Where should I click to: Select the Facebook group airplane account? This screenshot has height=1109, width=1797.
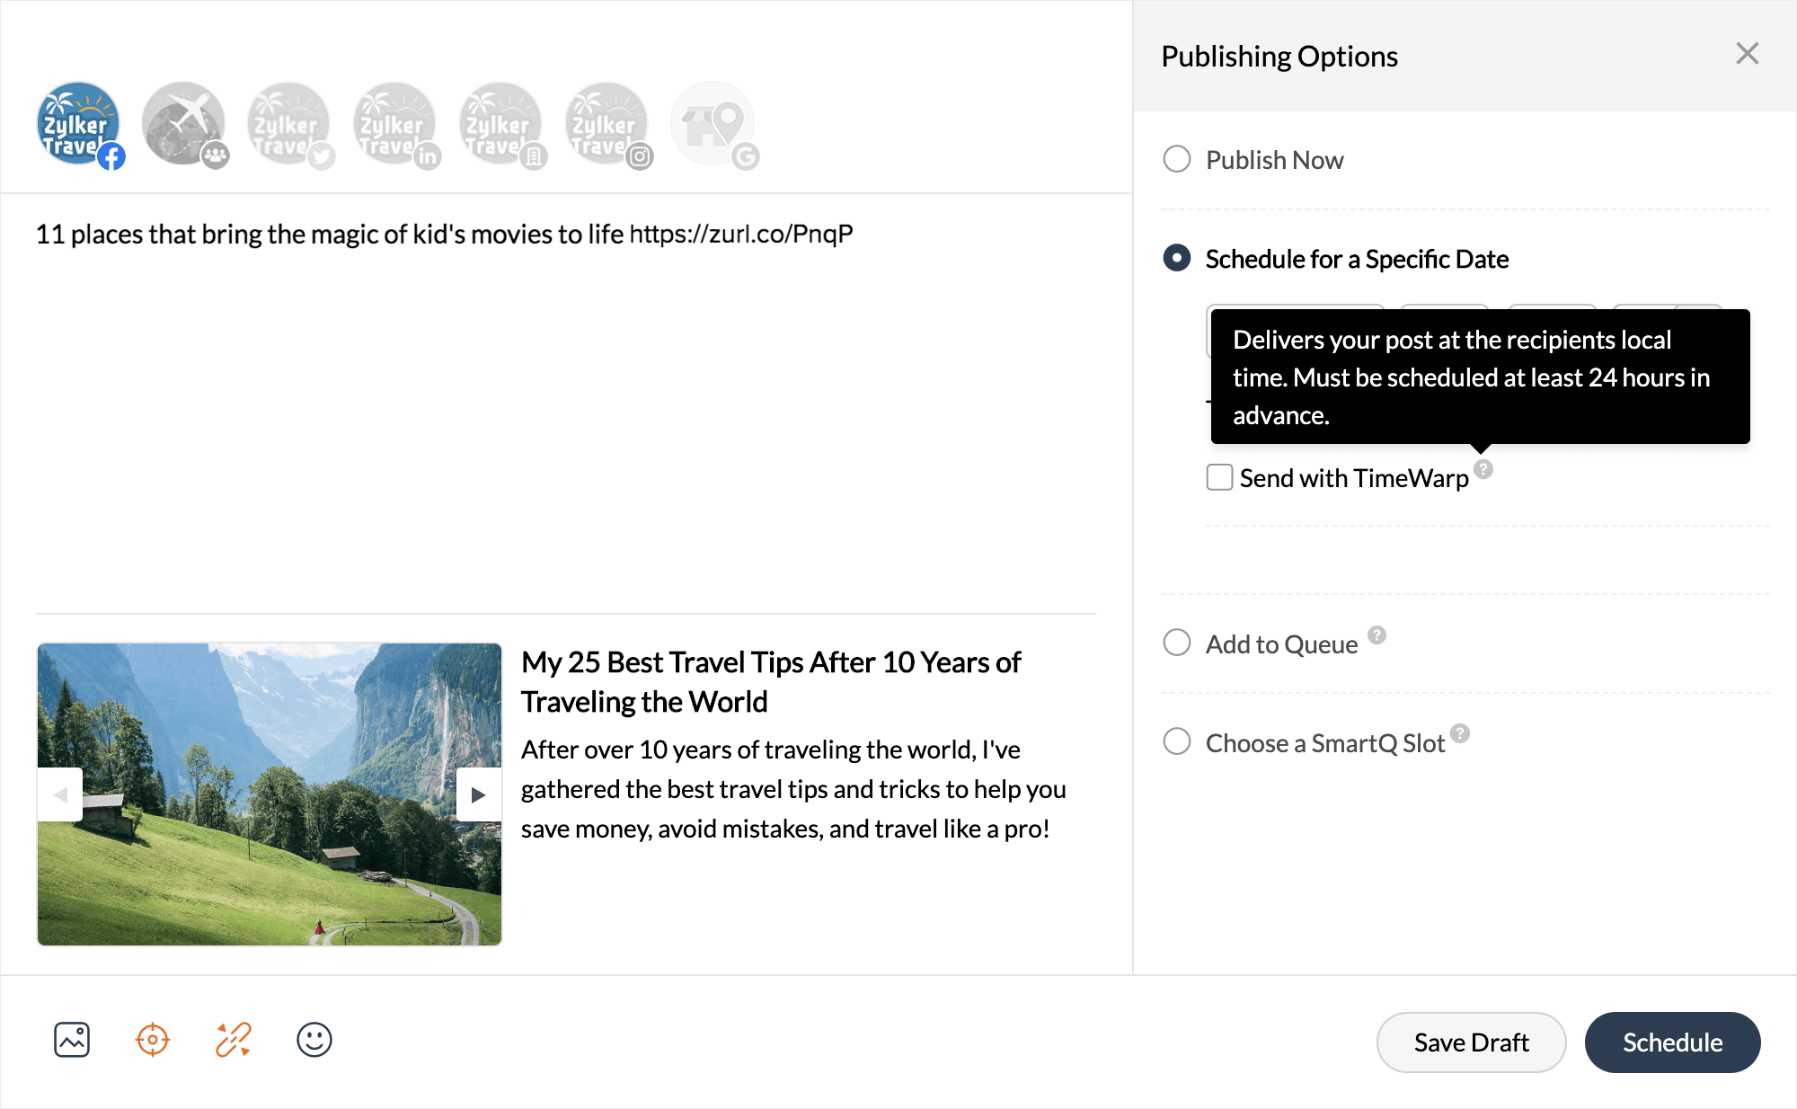[183, 124]
